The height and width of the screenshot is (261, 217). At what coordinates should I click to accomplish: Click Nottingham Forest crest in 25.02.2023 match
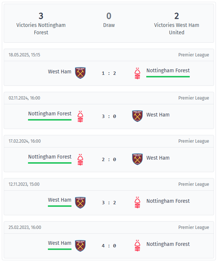point(137,246)
